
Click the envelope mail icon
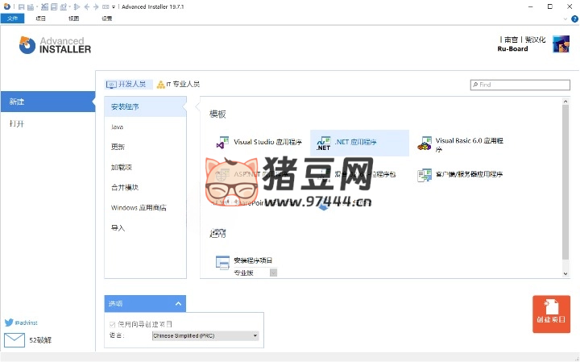[14, 339]
